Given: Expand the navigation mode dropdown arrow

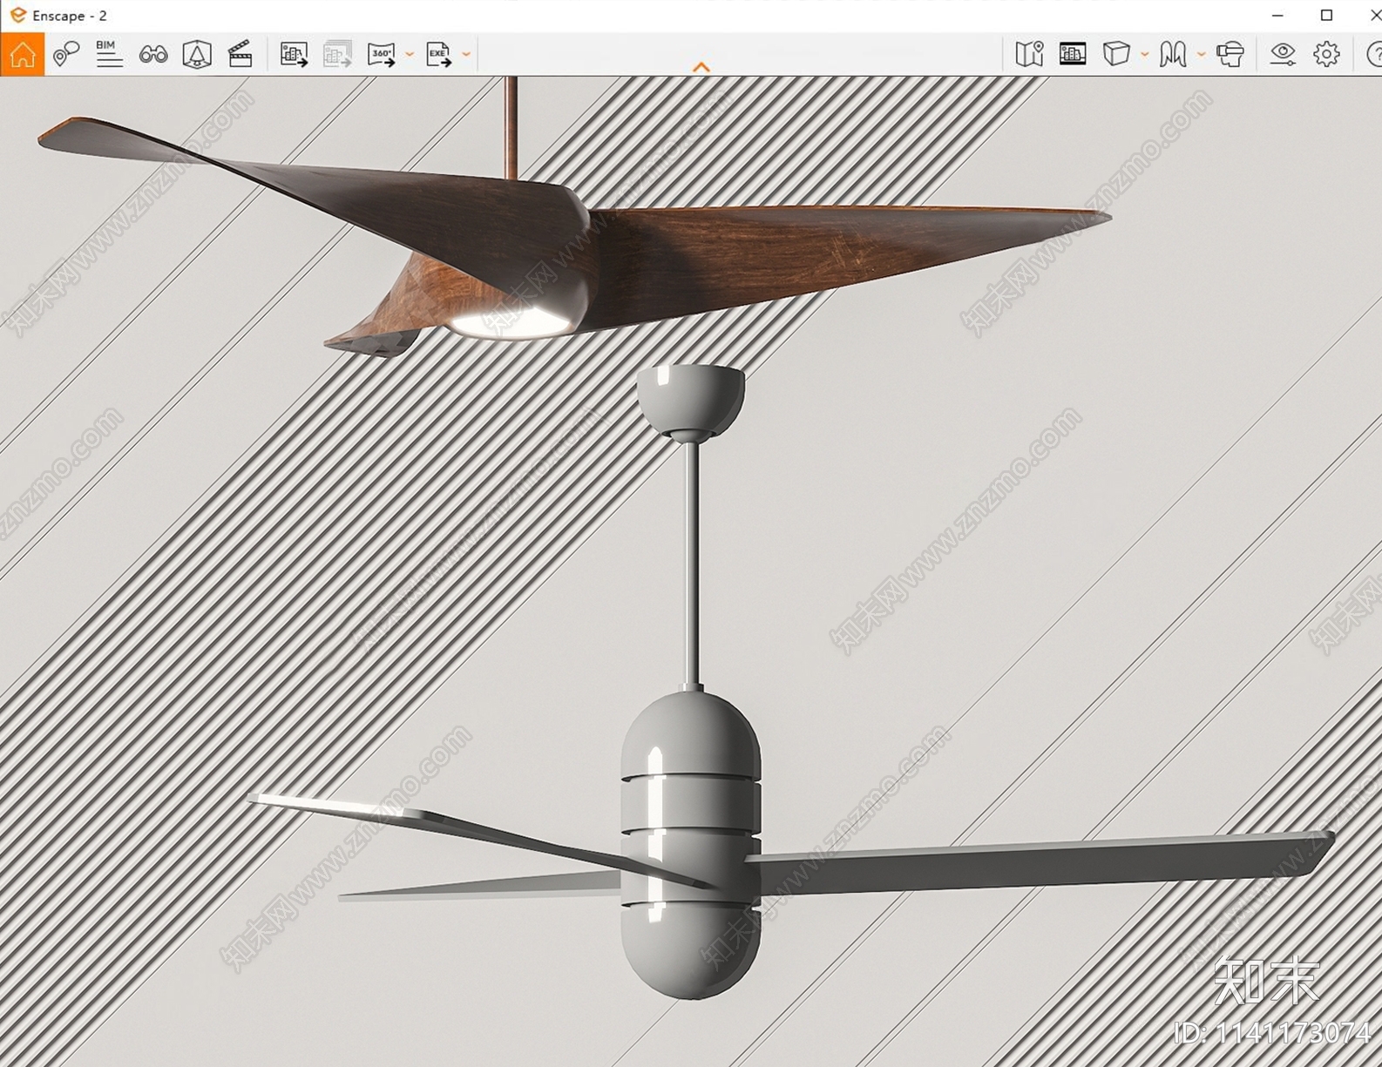Looking at the screenshot, I should [1201, 54].
